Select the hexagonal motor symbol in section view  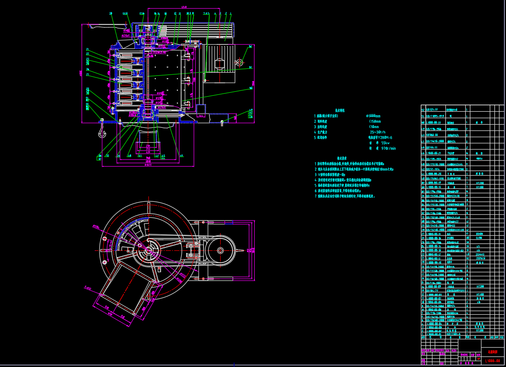click(220, 63)
